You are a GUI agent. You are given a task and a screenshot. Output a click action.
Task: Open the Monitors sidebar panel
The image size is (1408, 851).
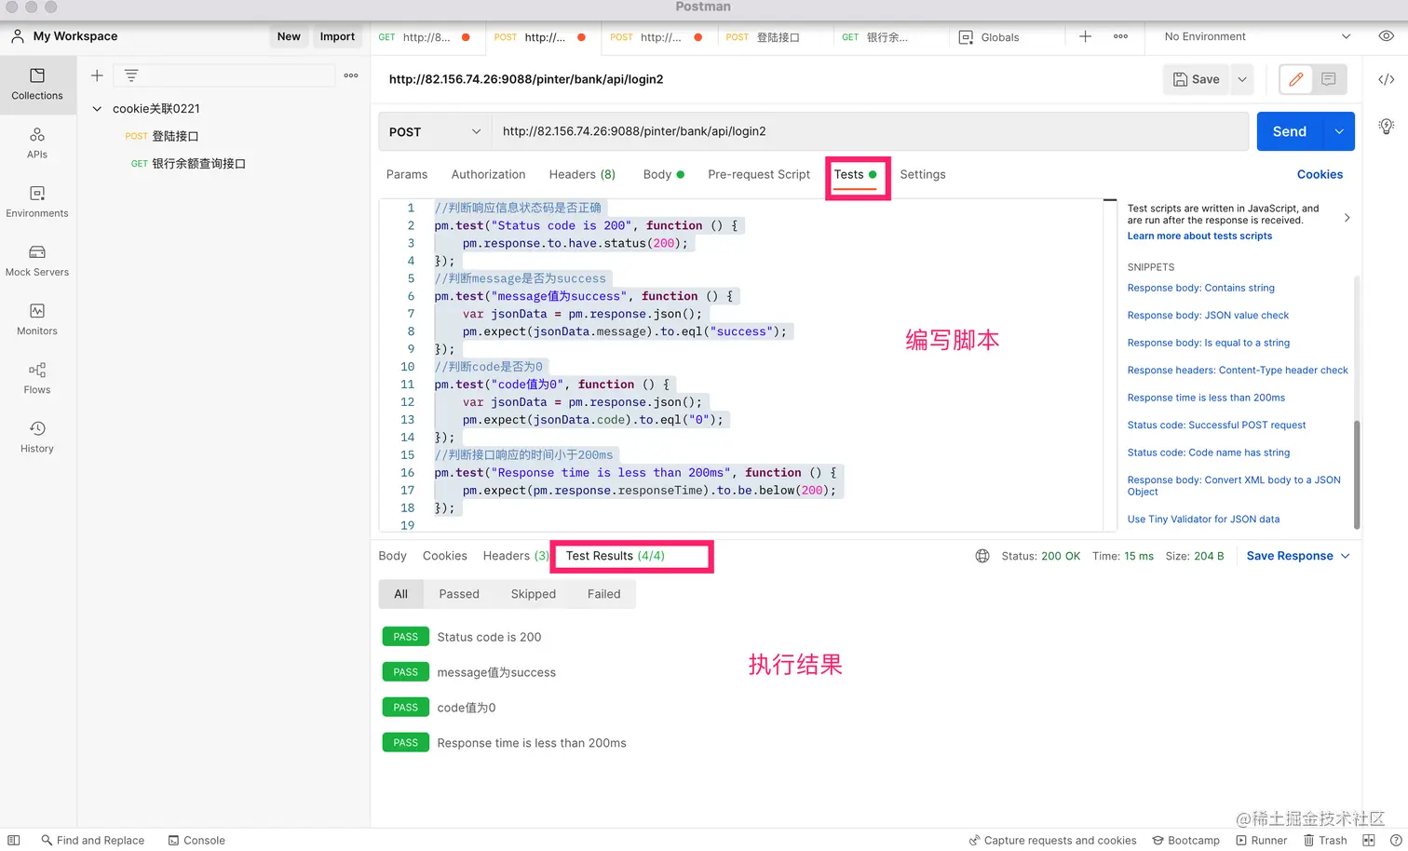[37, 319]
